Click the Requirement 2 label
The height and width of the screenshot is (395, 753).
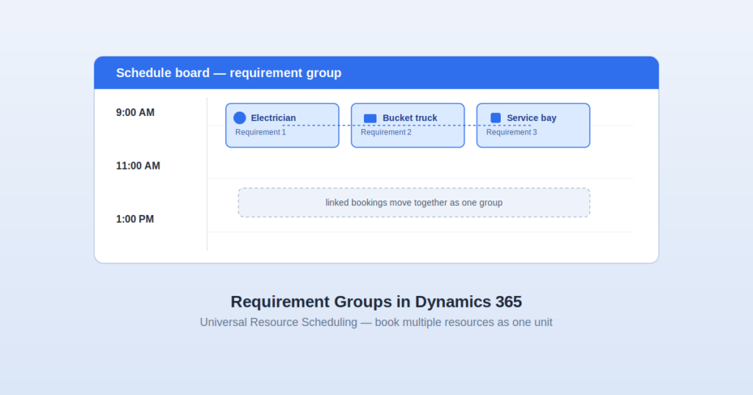386,132
